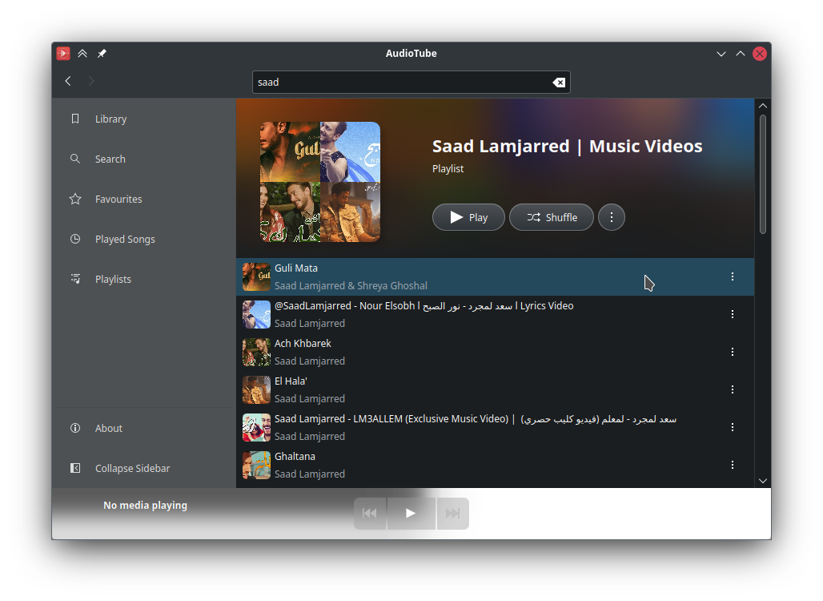Screen dimensions: 823x601
Task: Select the LM3ALLEM music video track
Action: tap(495, 427)
